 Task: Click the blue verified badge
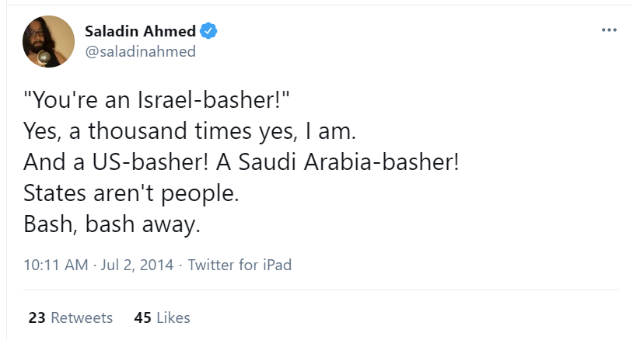point(208,31)
